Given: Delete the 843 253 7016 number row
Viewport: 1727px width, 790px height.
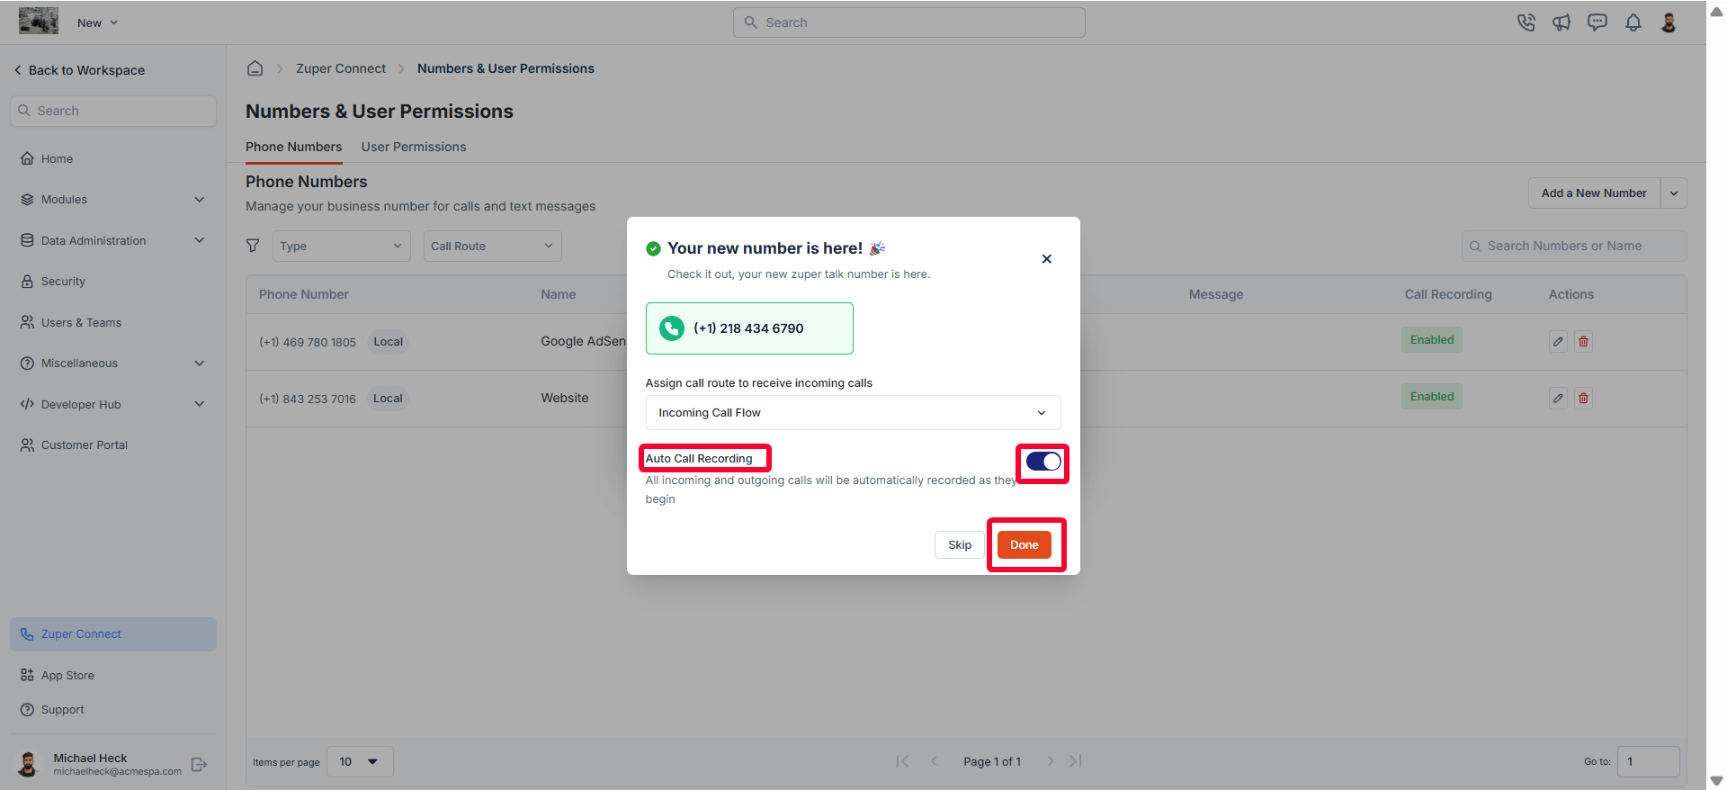Looking at the screenshot, I should point(1583,399).
